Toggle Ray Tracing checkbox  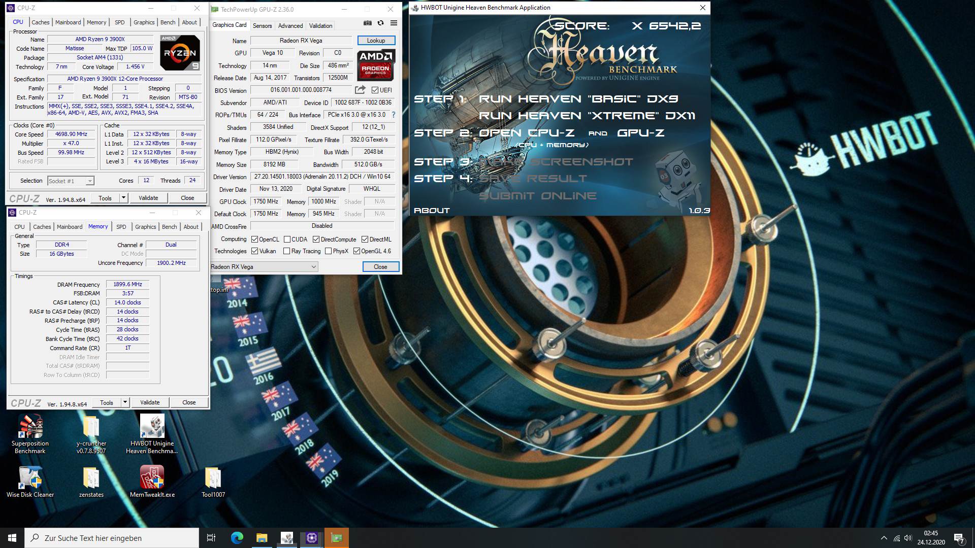click(286, 251)
